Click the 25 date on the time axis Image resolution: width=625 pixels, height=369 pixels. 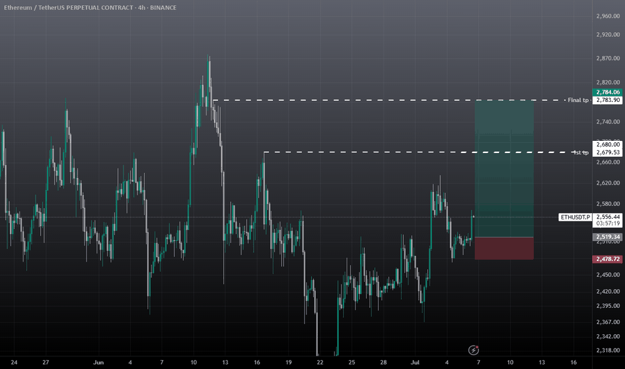tap(351, 362)
